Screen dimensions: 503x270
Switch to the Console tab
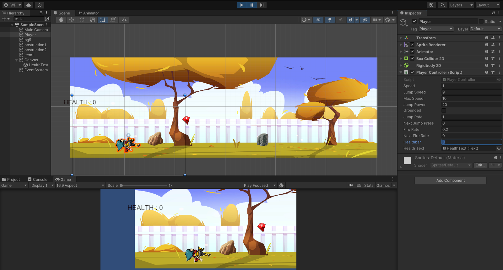click(38, 180)
